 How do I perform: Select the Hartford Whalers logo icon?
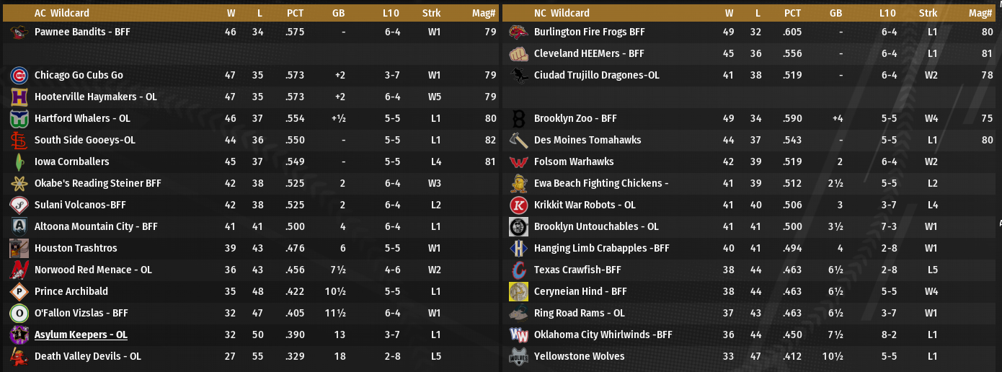click(x=19, y=119)
